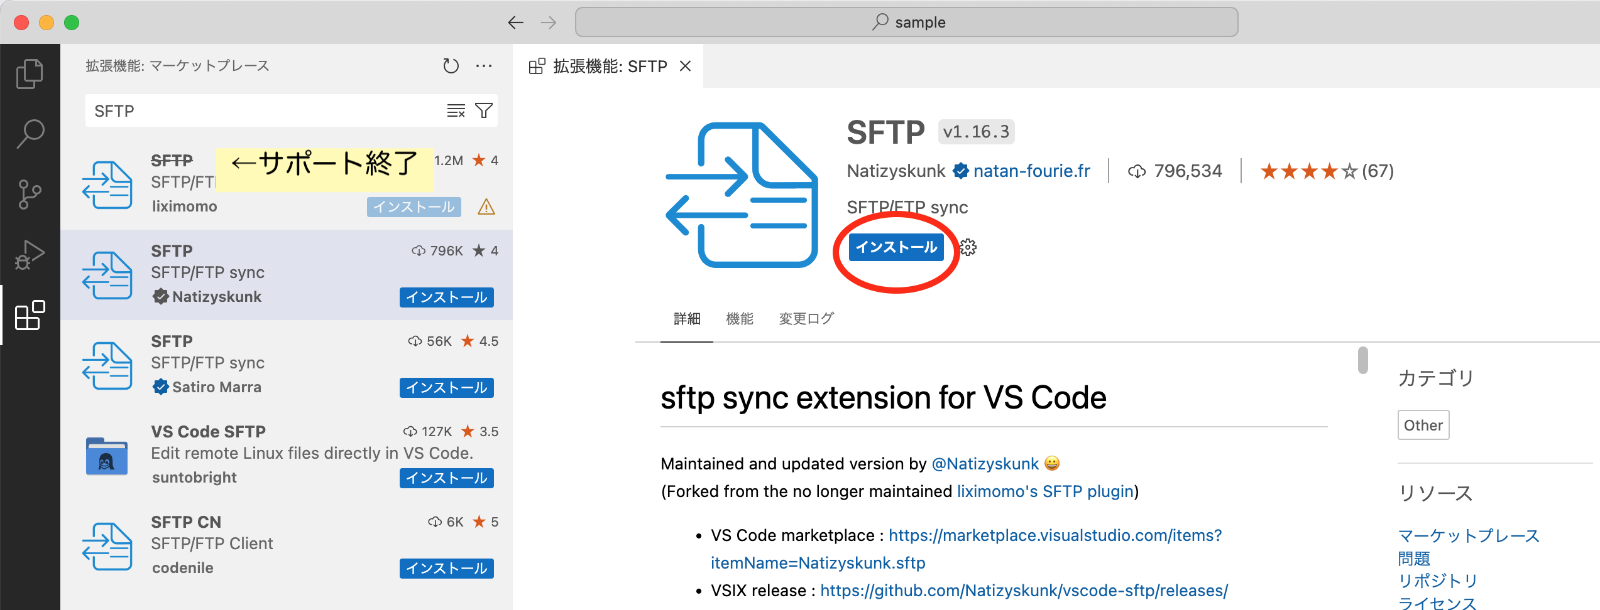Image resolution: width=1600 pixels, height=610 pixels.
Task: Open the マーケットプレース resource link
Action: [1469, 536]
